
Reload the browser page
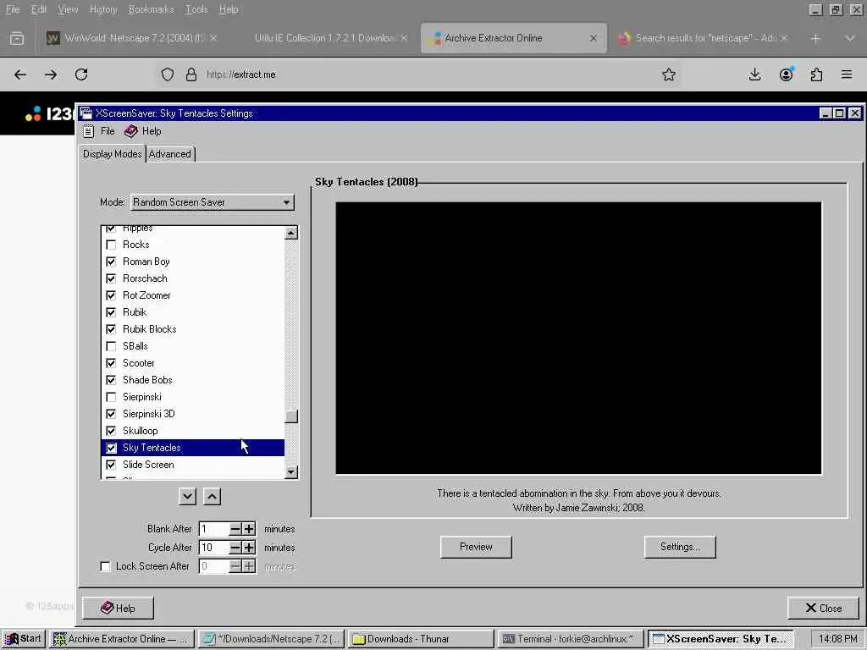81,74
